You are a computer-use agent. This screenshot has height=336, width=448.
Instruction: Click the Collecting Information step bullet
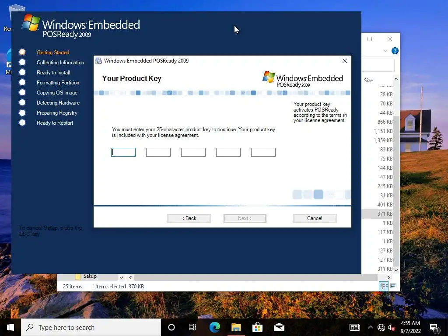pyautogui.click(x=22, y=62)
